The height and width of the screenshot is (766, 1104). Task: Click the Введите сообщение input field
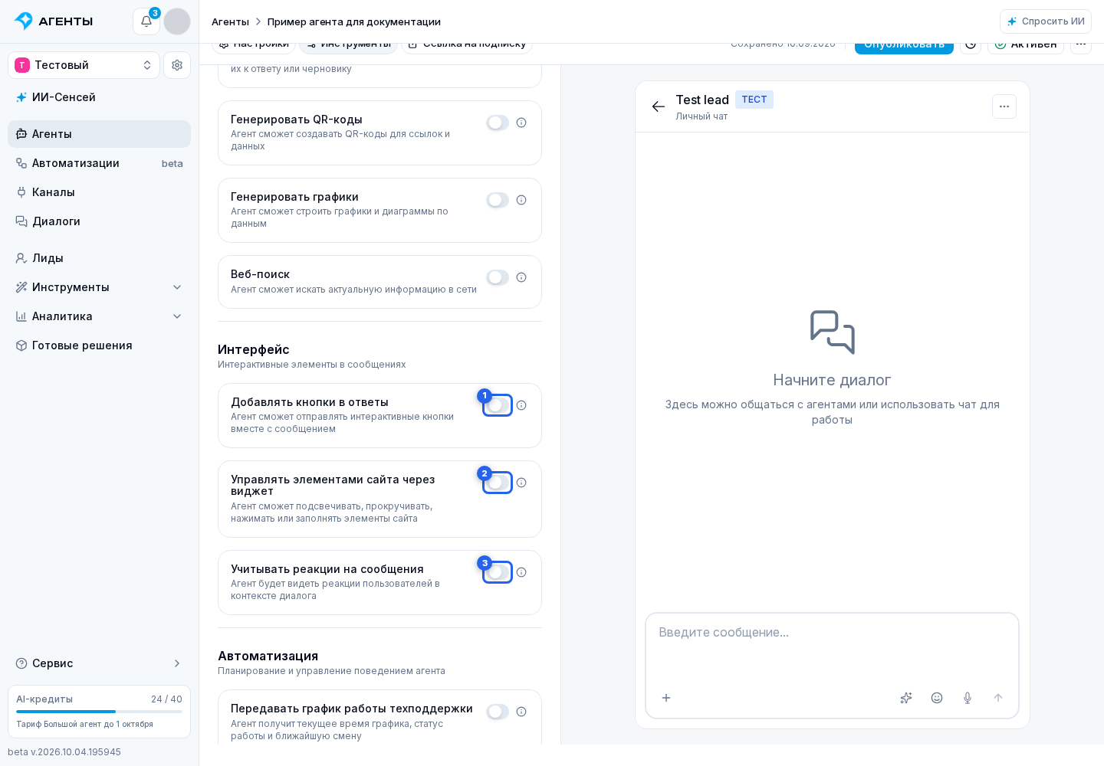833,647
